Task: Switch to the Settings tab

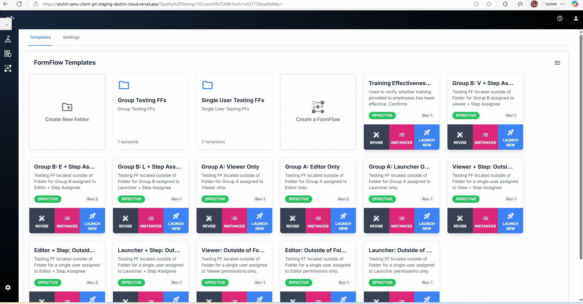Action: [x=71, y=37]
